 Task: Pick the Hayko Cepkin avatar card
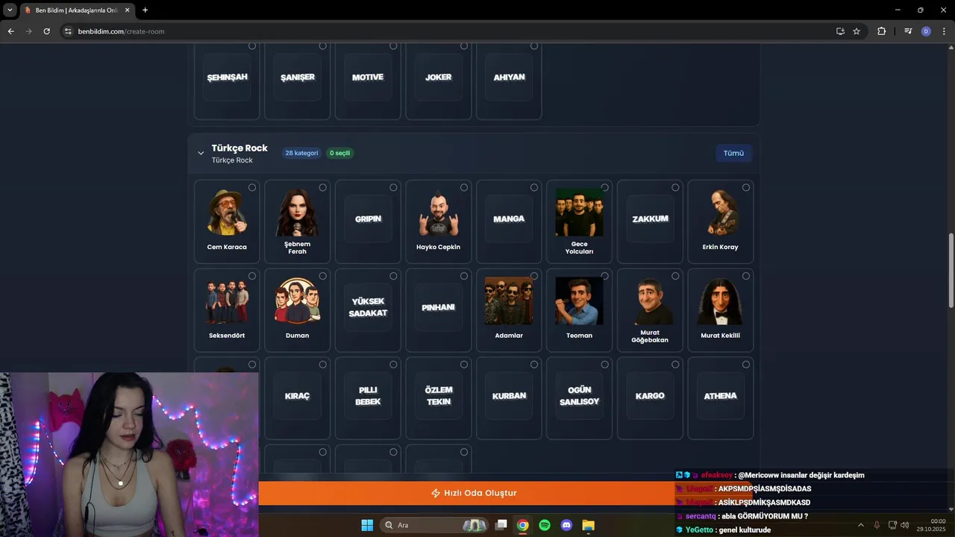(438, 222)
